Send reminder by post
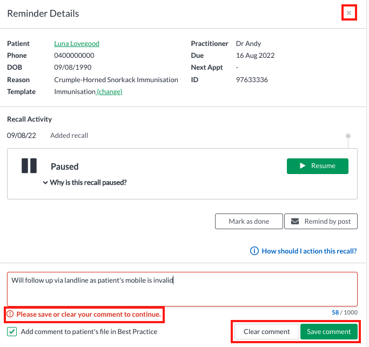 pos(321,221)
